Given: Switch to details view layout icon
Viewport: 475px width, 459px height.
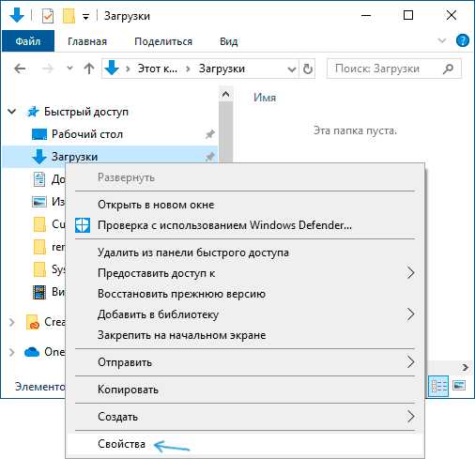Looking at the screenshot, I should pyautogui.click(x=438, y=386).
